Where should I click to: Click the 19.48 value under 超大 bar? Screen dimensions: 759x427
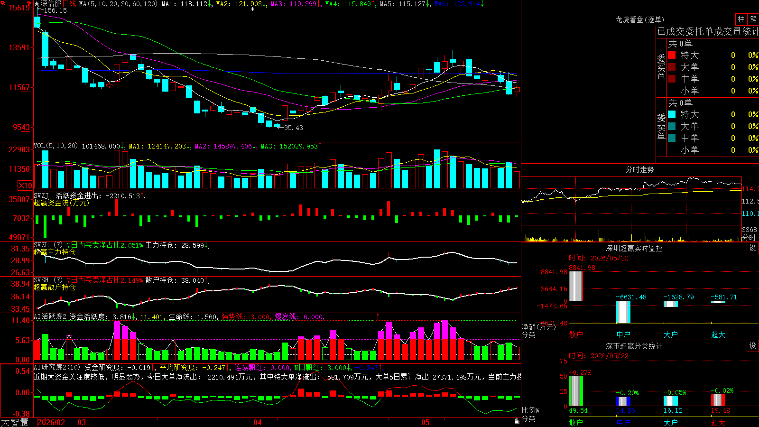720,410
